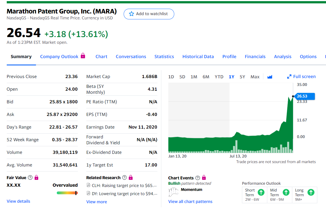
Task: Open the CLH research report document icon
Action: pos(89,185)
